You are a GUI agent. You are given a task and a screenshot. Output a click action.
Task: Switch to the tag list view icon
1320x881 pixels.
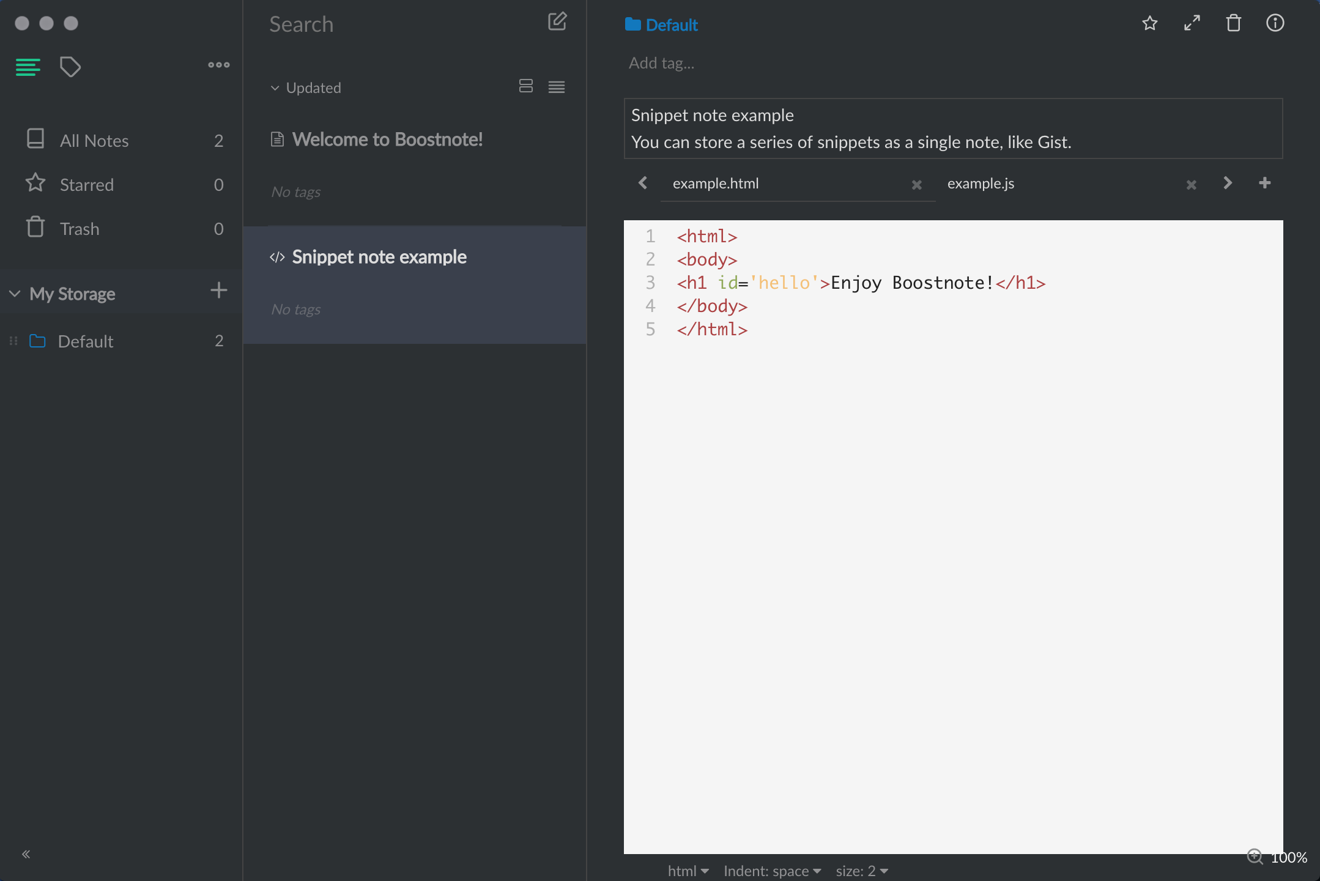click(70, 66)
